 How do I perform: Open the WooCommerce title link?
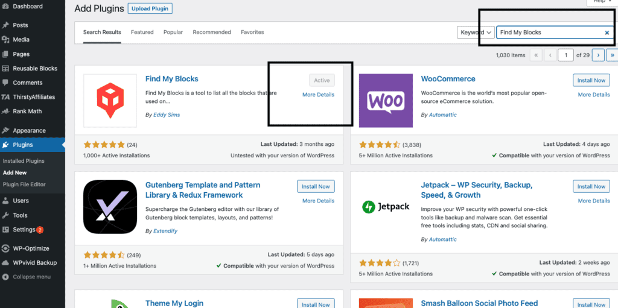(x=448, y=79)
